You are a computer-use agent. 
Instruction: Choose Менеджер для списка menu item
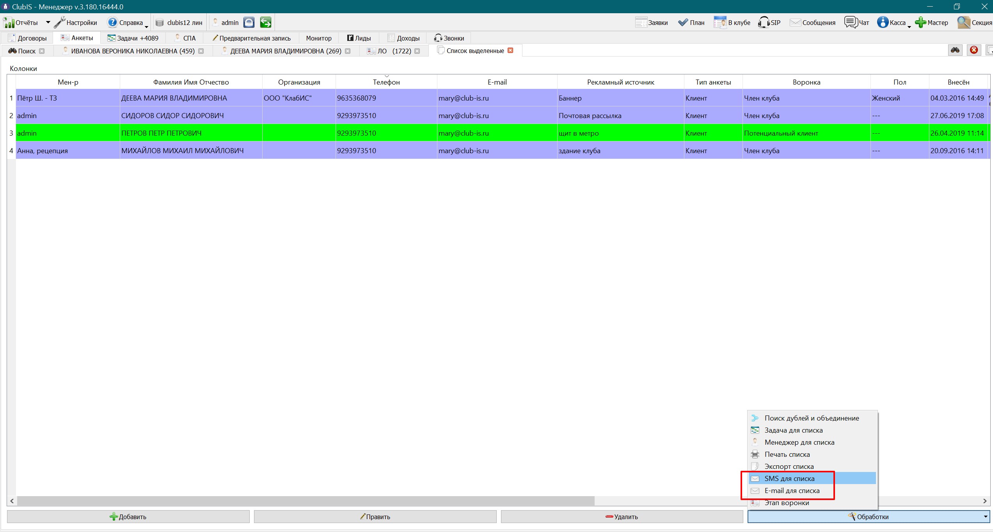coord(812,442)
